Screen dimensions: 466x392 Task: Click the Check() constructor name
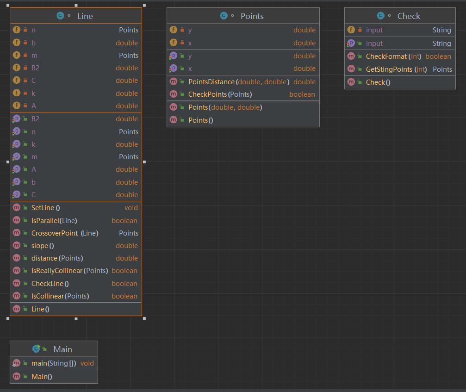378,82
